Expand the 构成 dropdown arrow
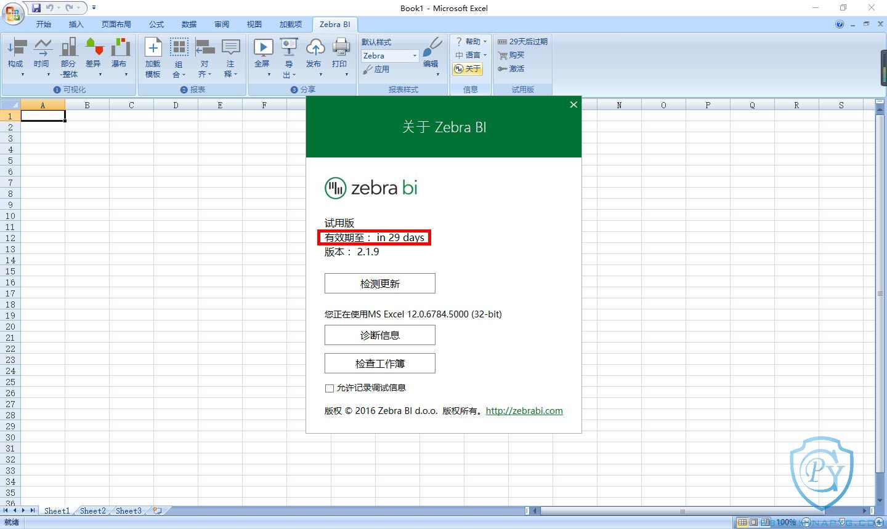The height and width of the screenshot is (529, 887). 22,75
